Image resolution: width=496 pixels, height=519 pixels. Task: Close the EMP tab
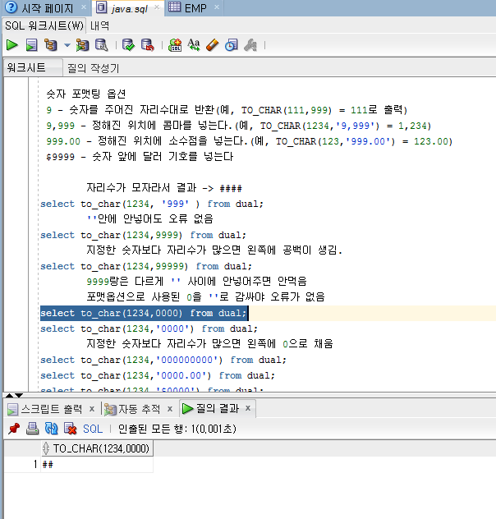coord(217,7)
